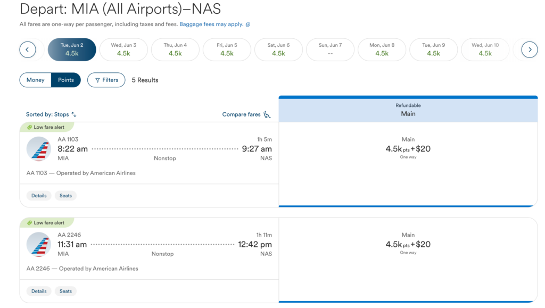Go to next dates with right arrow

(530, 49)
